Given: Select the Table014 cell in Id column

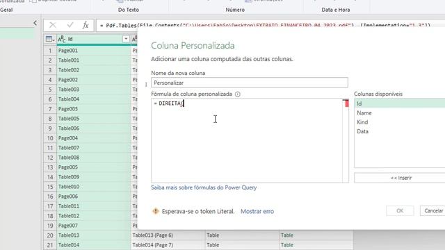Looking at the screenshot, I should click(x=94, y=245).
